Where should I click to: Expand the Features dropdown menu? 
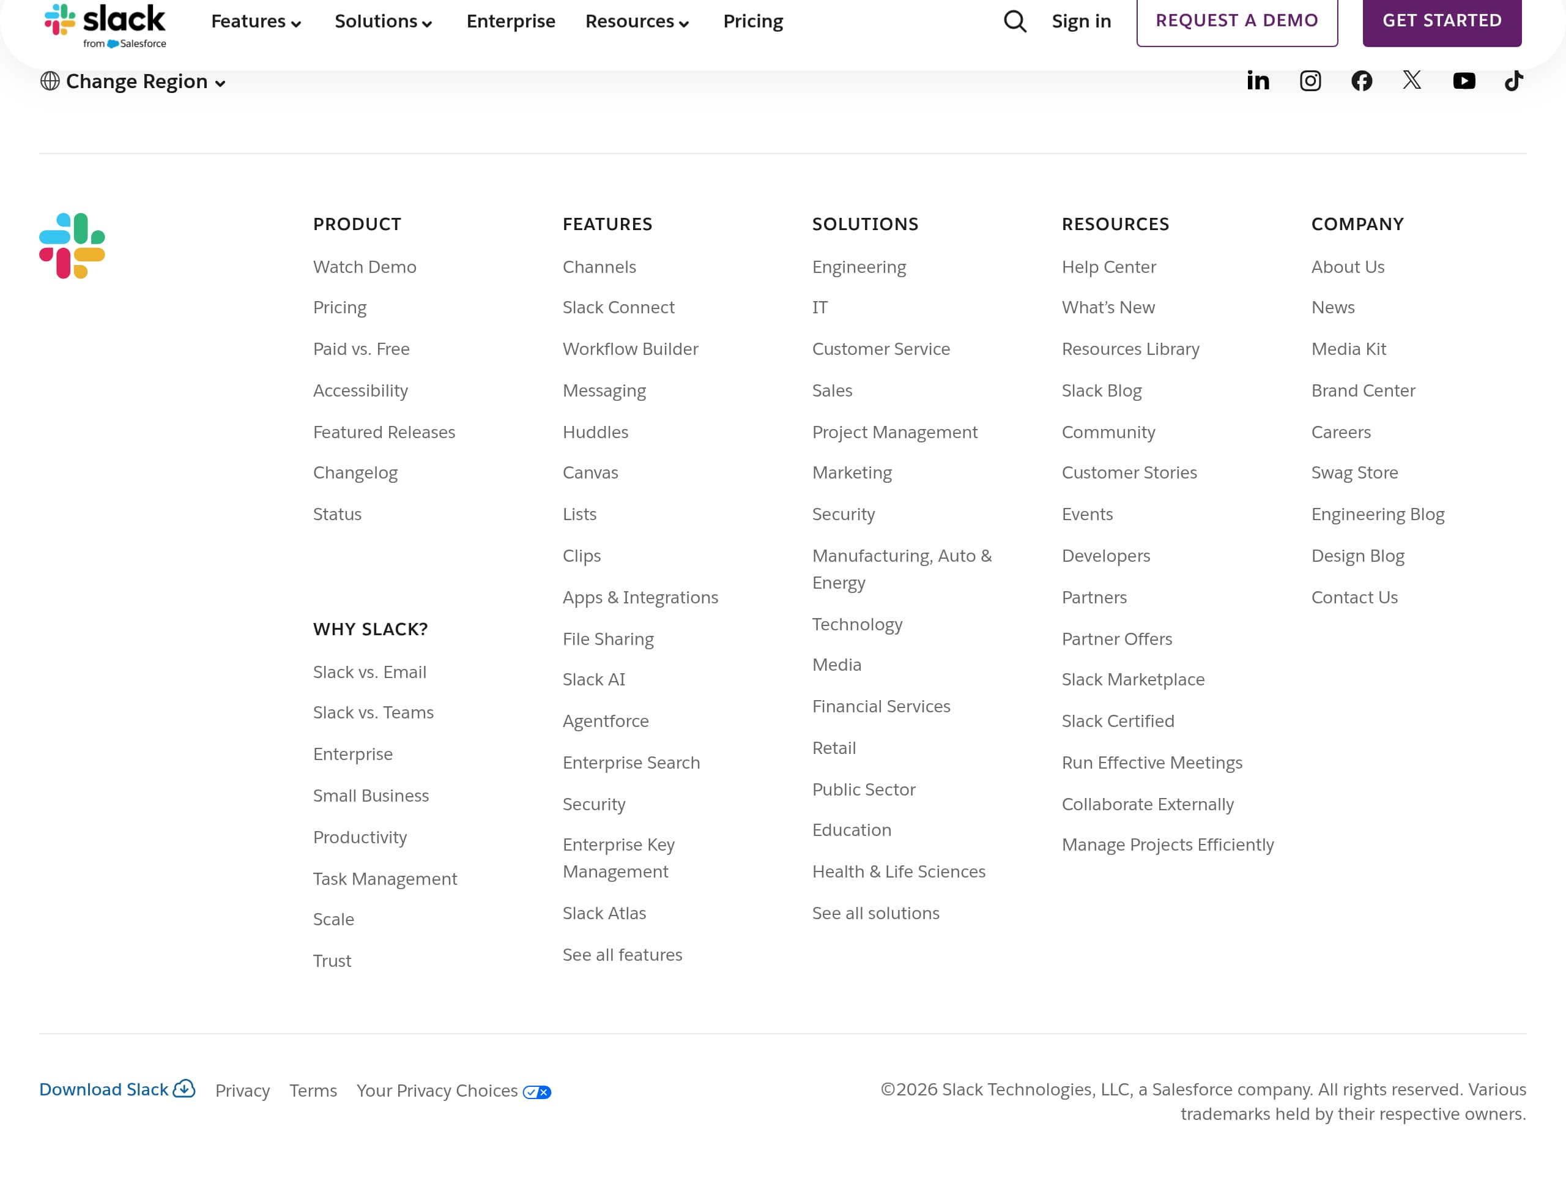[256, 21]
